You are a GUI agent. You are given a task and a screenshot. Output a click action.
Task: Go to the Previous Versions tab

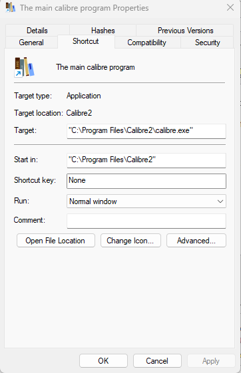[185, 31]
